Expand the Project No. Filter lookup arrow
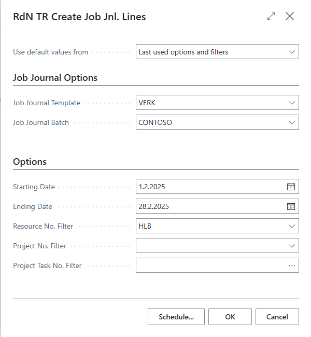This screenshot has width=311, height=337. coord(291,246)
